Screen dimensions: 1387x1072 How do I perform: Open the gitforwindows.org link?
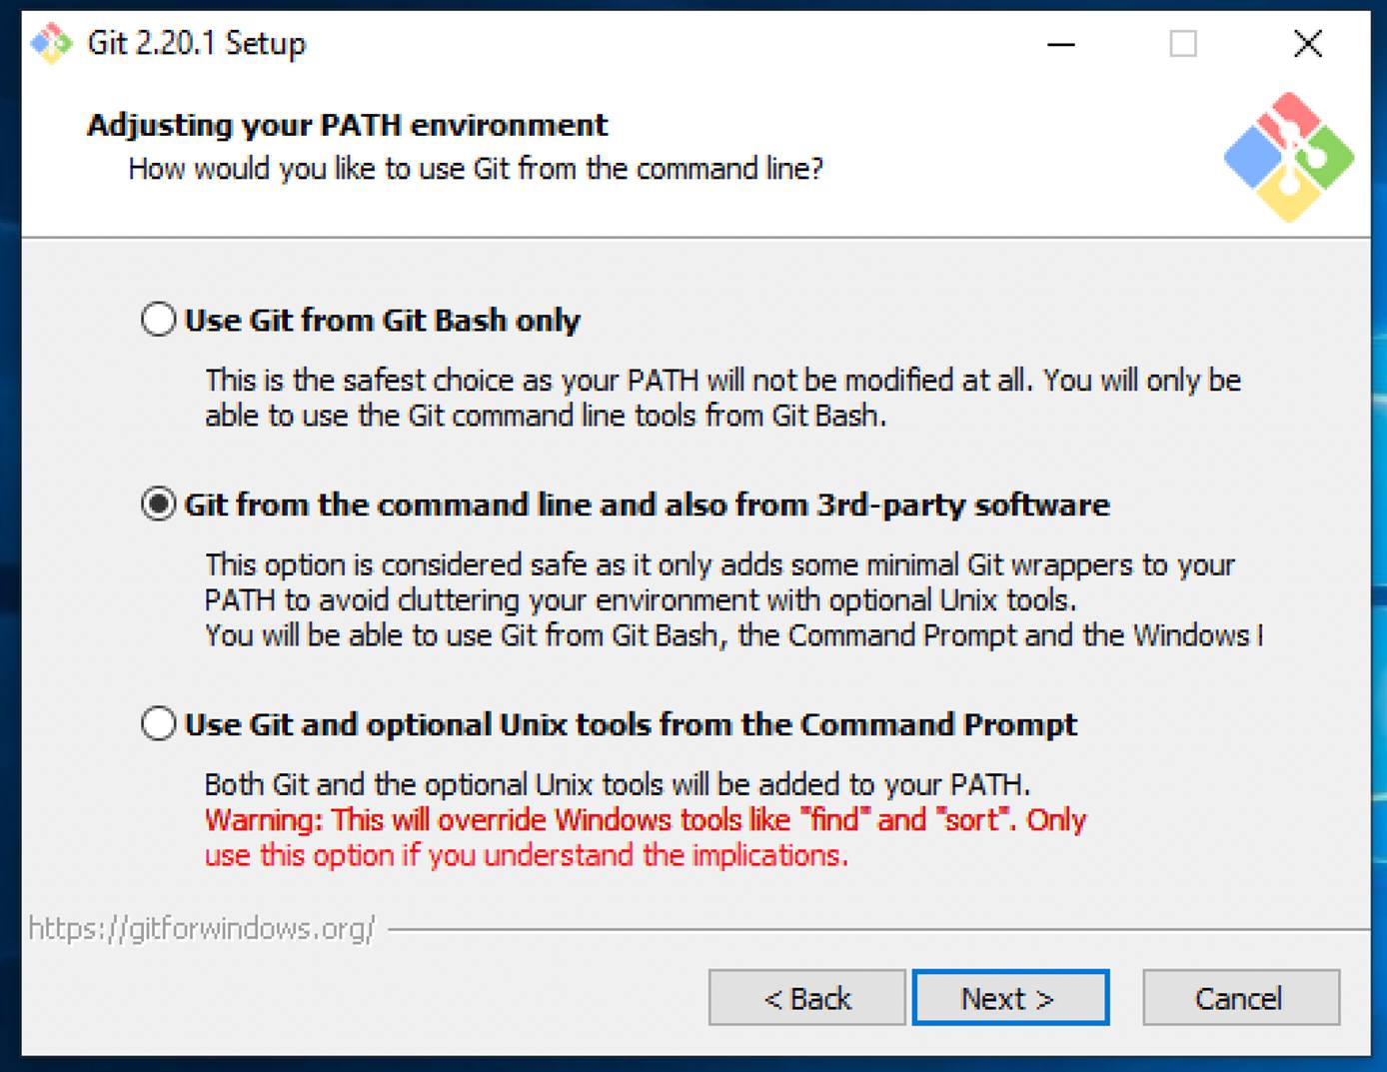(x=200, y=928)
